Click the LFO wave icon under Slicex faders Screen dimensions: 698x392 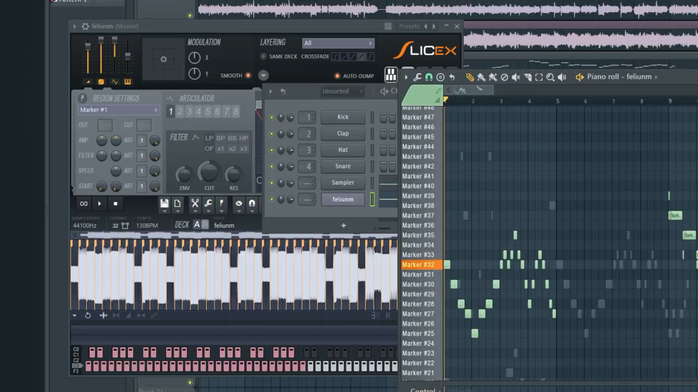click(115, 82)
